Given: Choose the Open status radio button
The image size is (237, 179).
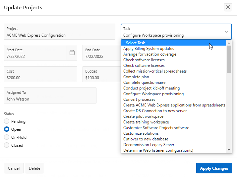Looking at the screenshot, I should pos(7,129).
